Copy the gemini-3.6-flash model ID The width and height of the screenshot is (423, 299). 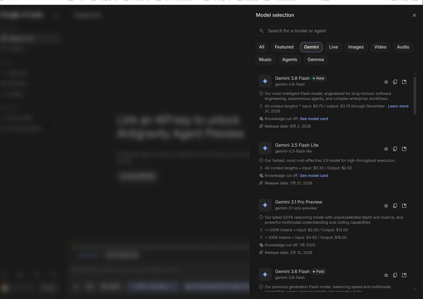(395, 275)
